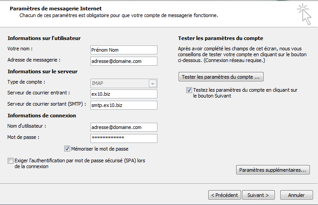Viewport: 318px width, 205px height.
Task: Uncheck 'Mémoriser le mot de passe' checkbox
Action: tap(67, 149)
